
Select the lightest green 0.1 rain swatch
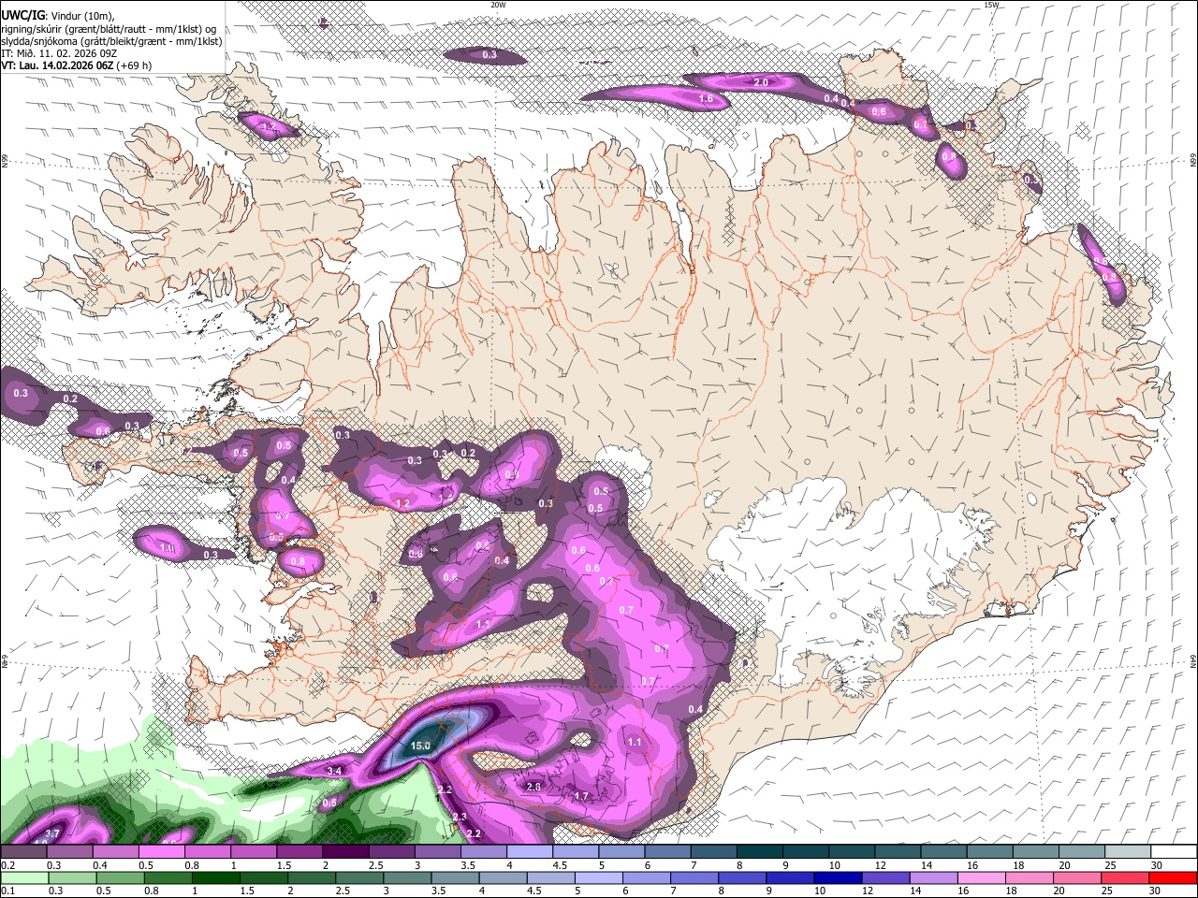point(23,877)
